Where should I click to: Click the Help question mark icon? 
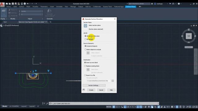coord(179,4)
